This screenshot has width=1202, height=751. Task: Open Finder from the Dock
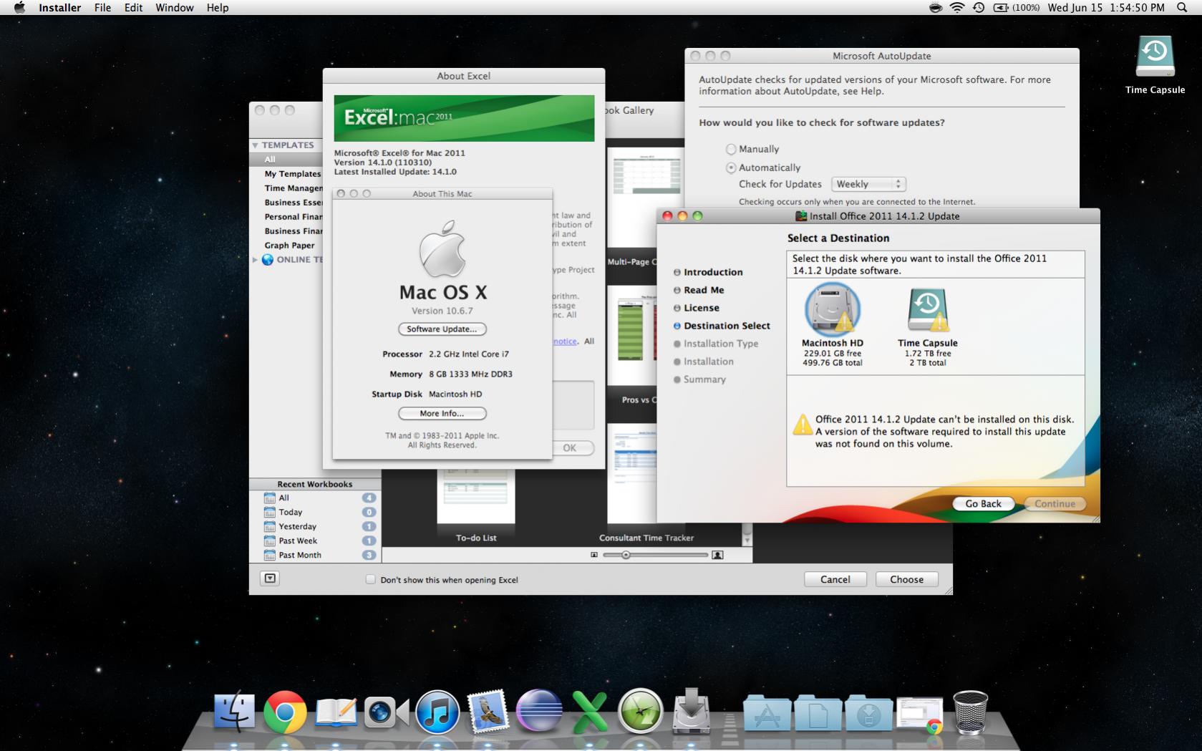[x=234, y=712]
